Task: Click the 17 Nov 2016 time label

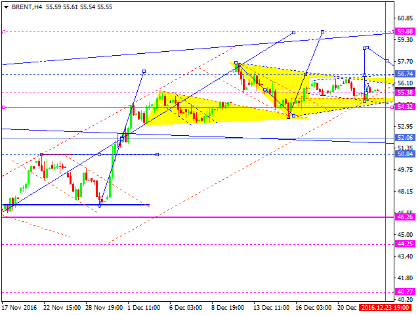Action: [x=20, y=308]
